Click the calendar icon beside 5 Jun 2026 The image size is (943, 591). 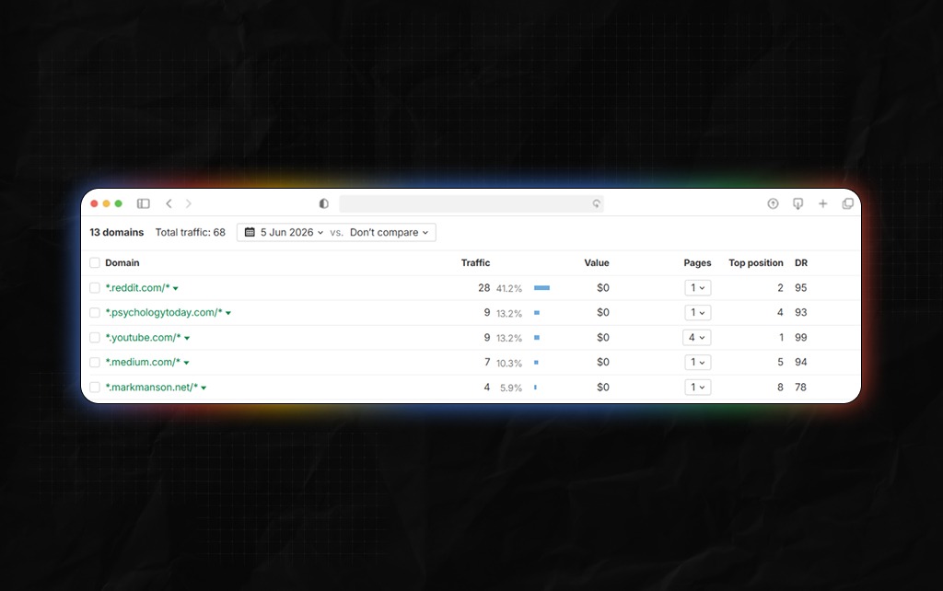[250, 232]
